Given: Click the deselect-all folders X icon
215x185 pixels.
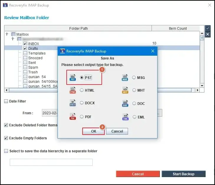Looking at the screenshot, I should click(208, 34).
